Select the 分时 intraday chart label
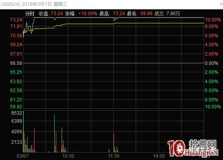Screen dimensions: 223x160 pyautogui.click(x=30, y=14)
